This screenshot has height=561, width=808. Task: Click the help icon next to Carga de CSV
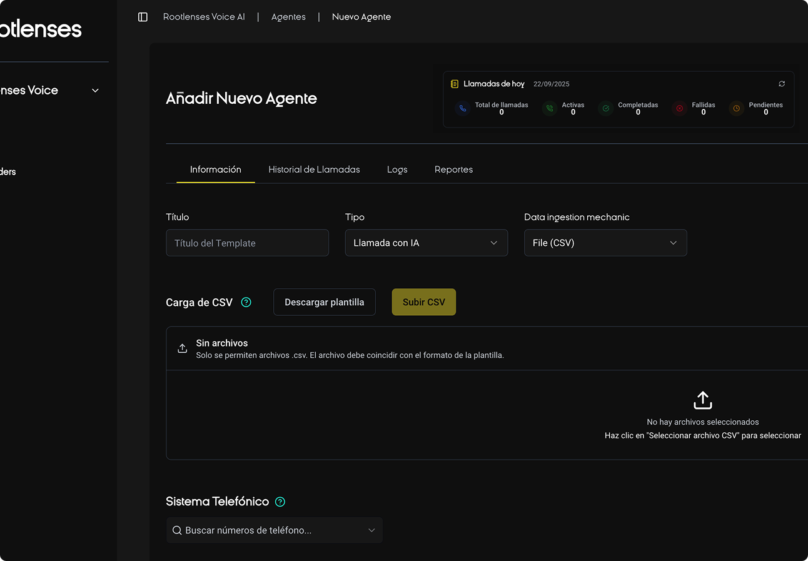pyautogui.click(x=246, y=302)
